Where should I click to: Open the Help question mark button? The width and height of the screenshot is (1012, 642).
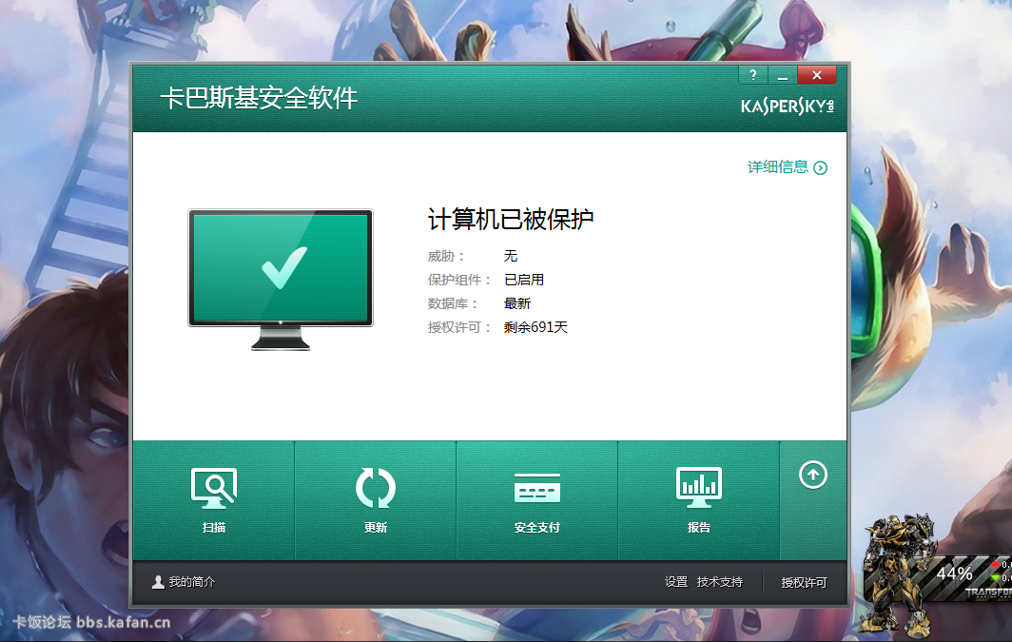[752, 75]
